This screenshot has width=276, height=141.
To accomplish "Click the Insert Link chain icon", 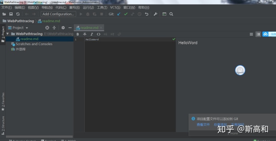I will (119, 34).
